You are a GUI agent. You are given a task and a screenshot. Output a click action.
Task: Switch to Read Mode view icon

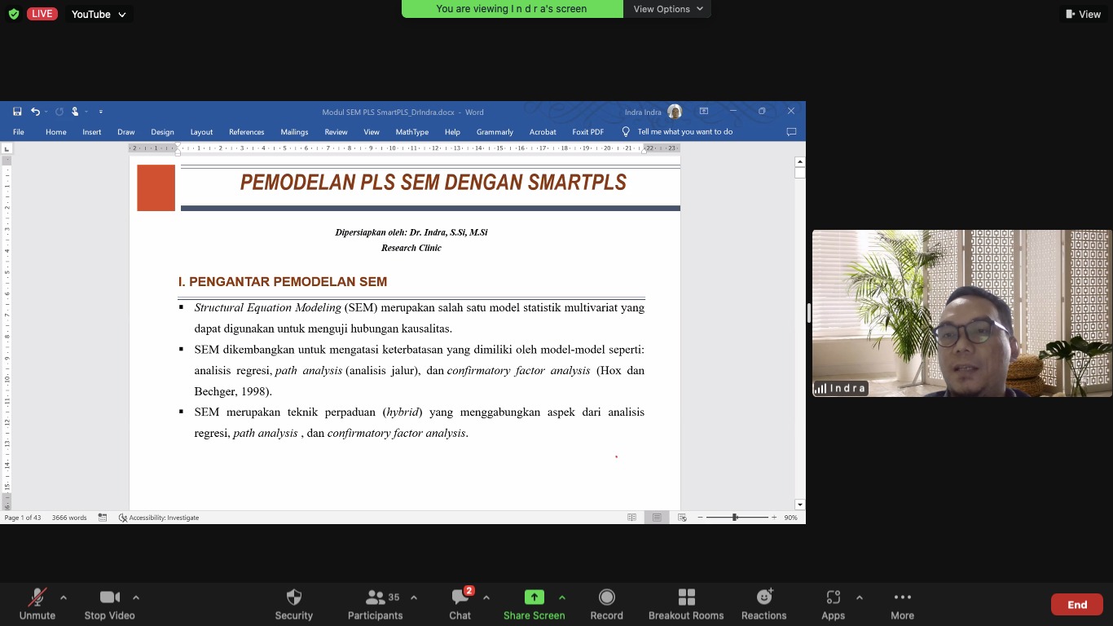click(631, 518)
